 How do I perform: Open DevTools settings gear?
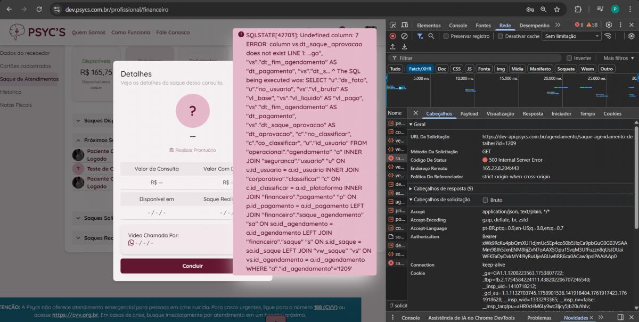pos(609,25)
